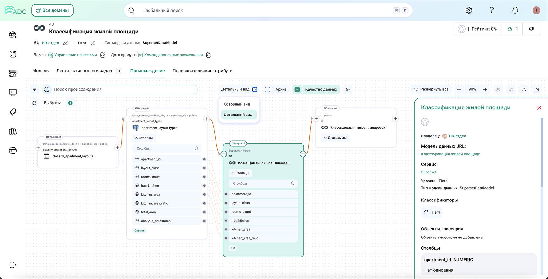Open the notifications bell

pyautogui.click(x=515, y=10)
